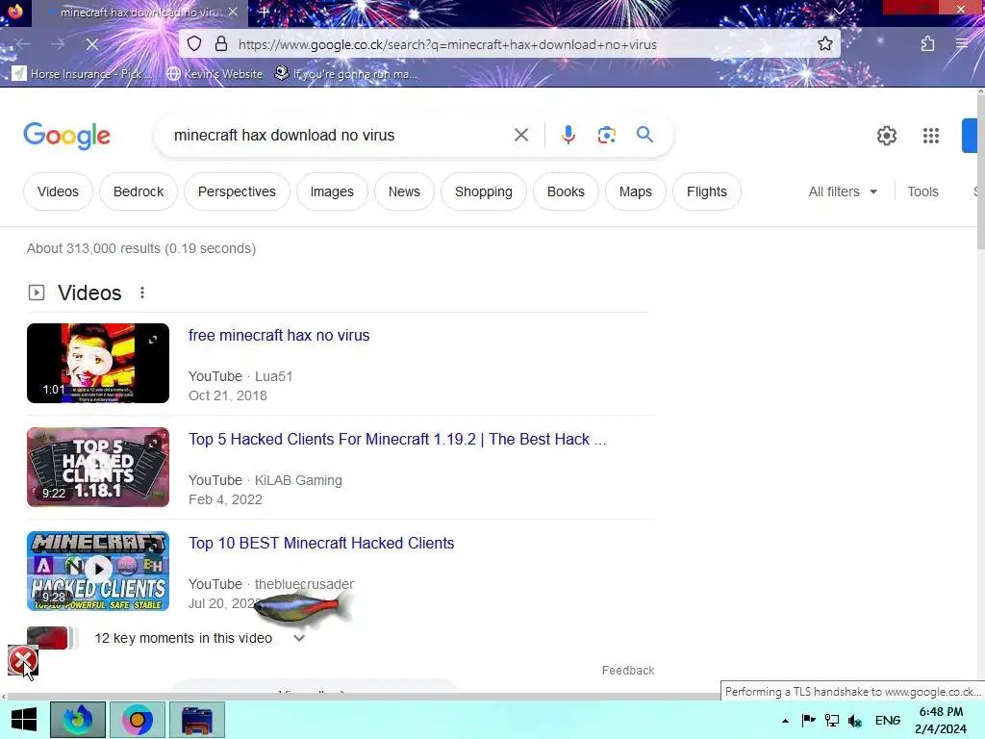This screenshot has height=739, width=985.
Task: Open the blue folder taskbar app
Action: click(x=197, y=720)
